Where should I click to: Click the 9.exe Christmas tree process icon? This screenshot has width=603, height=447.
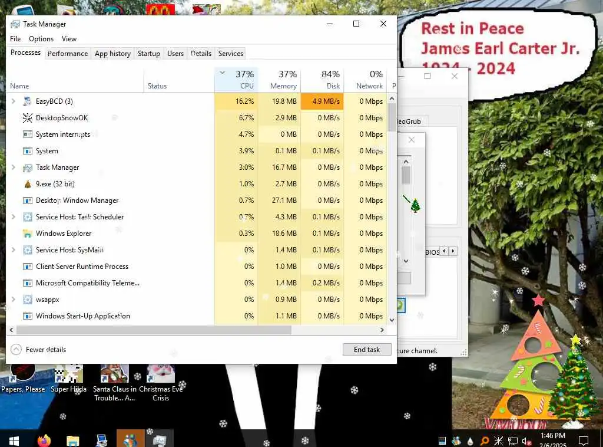[27, 184]
